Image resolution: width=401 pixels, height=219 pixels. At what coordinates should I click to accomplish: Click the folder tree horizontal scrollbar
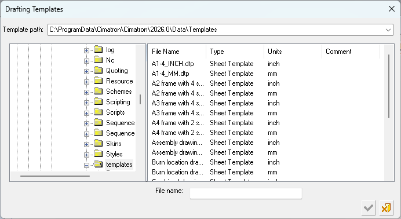(55, 176)
